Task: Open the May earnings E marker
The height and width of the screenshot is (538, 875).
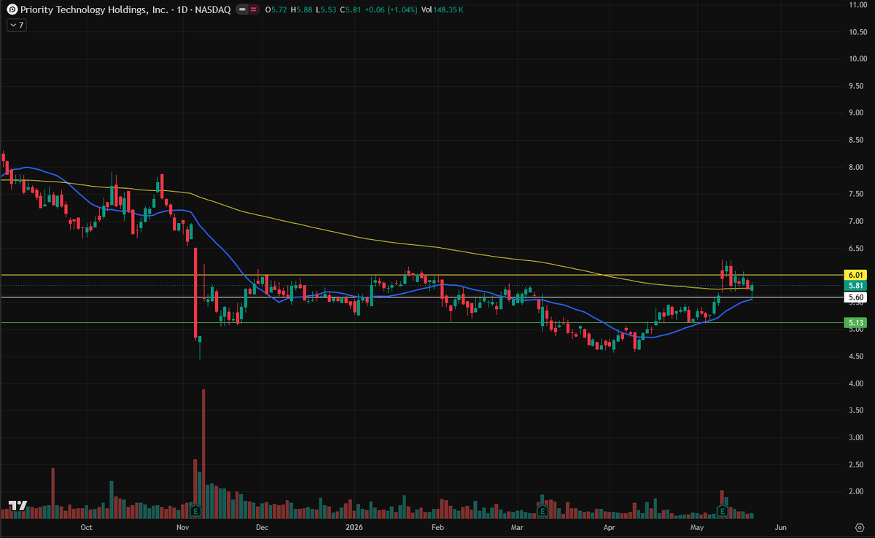Action: [x=723, y=510]
